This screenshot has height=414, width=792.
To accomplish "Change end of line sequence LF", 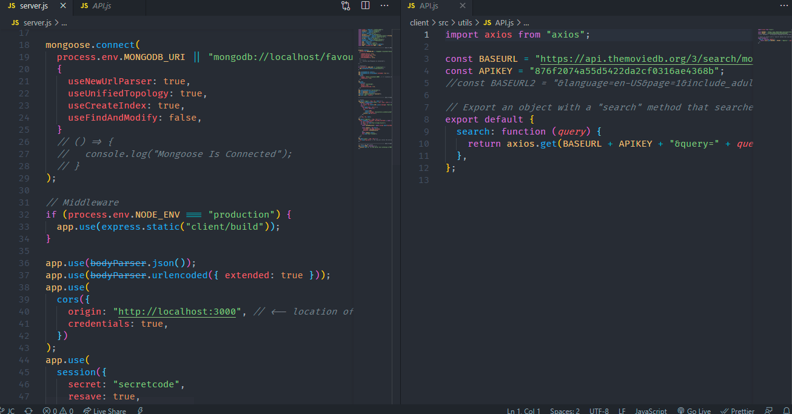I will pyautogui.click(x=622, y=410).
